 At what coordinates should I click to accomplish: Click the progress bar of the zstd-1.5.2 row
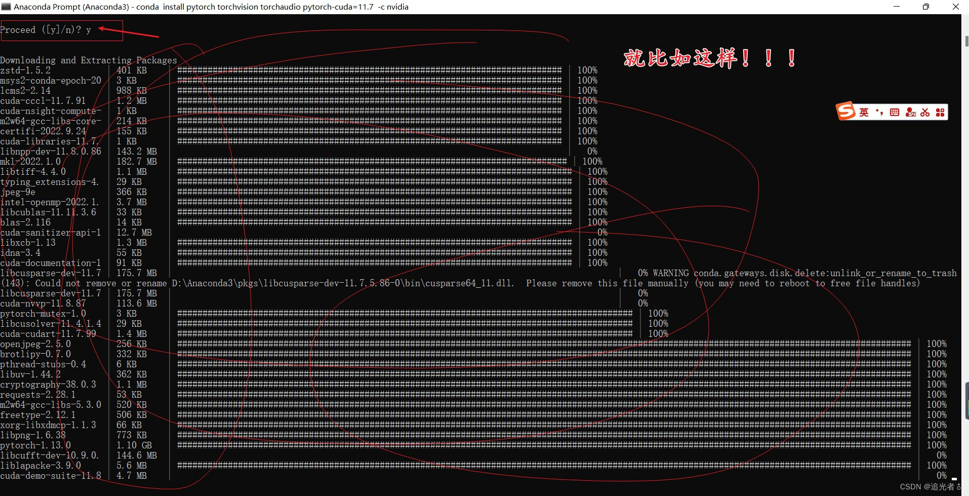point(370,70)
